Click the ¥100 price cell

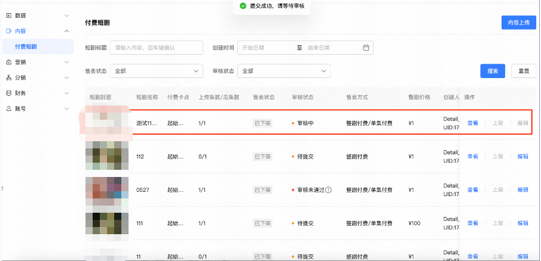(x=414, y=223)
